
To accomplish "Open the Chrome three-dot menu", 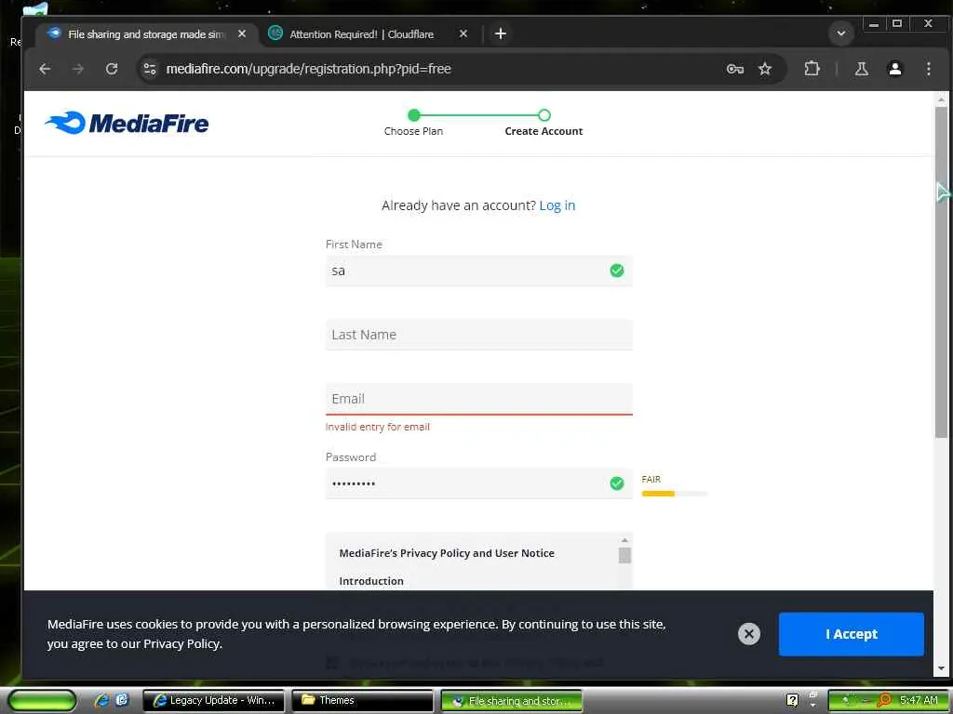I will (x=928, y=69).
